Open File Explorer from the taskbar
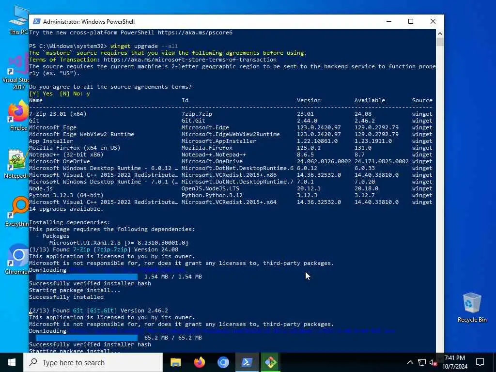 tap(175, 362)
